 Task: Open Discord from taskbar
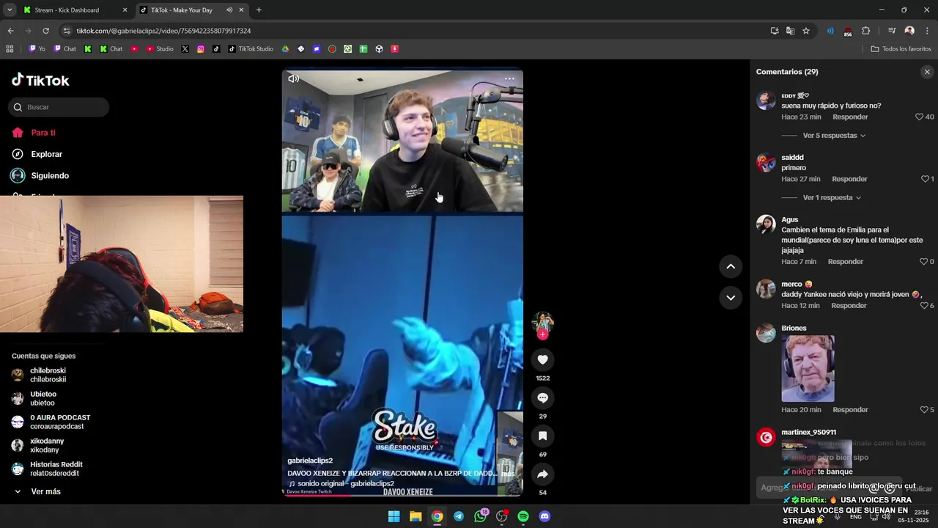pyautogui.click(x=544, y=516)
